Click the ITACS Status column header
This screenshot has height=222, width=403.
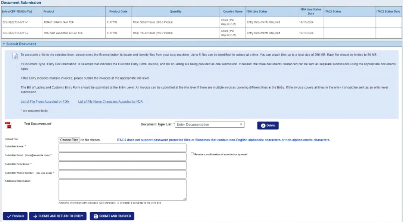[x=350, y=12]
